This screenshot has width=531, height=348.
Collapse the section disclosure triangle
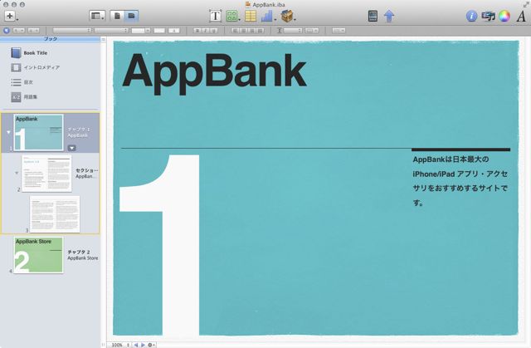17,173
